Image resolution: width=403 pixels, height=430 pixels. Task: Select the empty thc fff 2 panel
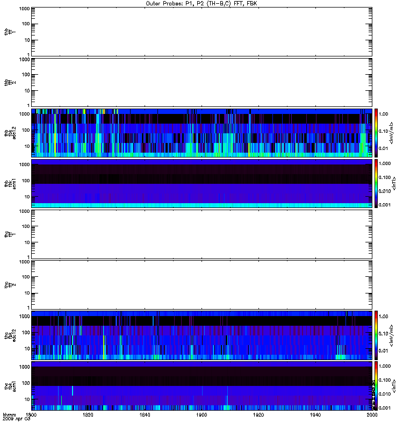click(x=201, y=285)
